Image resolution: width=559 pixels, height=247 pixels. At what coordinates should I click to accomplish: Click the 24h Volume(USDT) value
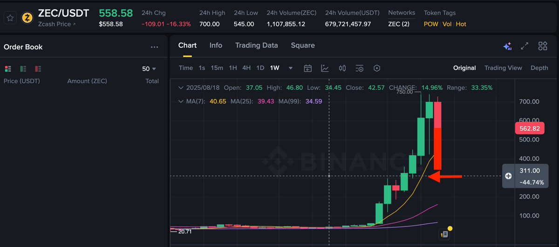[348, 24]
